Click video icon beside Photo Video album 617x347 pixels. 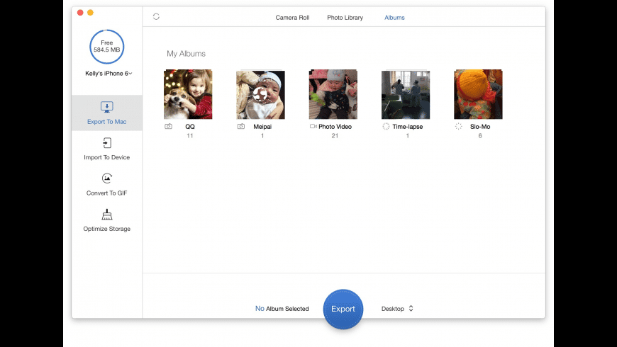click(x=313, y=127)
